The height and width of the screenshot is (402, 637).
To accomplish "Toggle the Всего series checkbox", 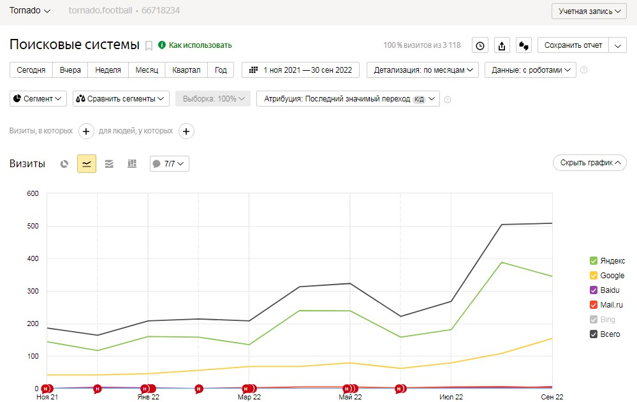I will [594, 334].
